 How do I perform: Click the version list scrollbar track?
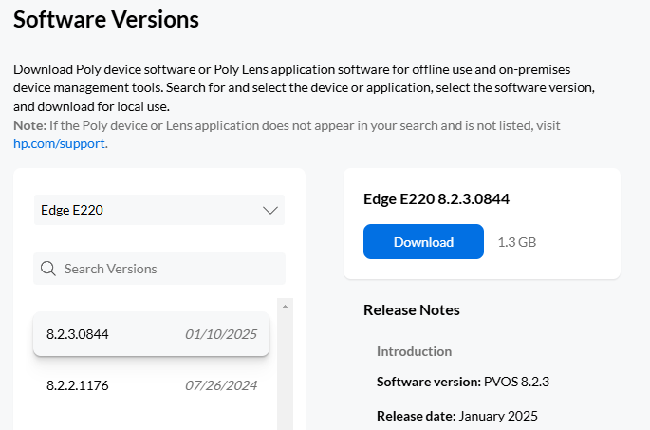[x=284, y=380]
